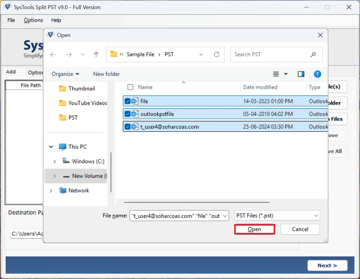The height and width of the screenshot is (279, 360).
Task: Click the address bar folder icon
Action: 113,54
